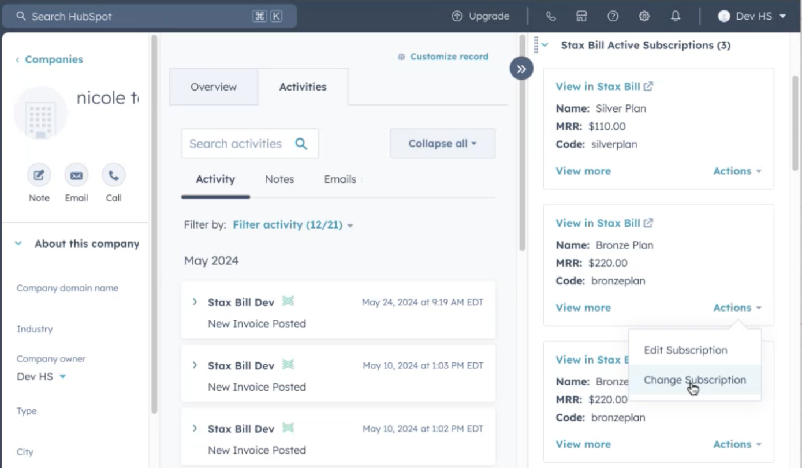Collapse the About this company section

[x=18, y=244]
